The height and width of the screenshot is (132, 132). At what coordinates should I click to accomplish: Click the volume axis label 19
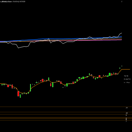127,108
